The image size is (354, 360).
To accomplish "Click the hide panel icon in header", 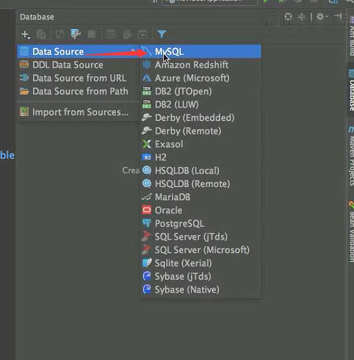I will pyautogui.click(x=339, y=17).
